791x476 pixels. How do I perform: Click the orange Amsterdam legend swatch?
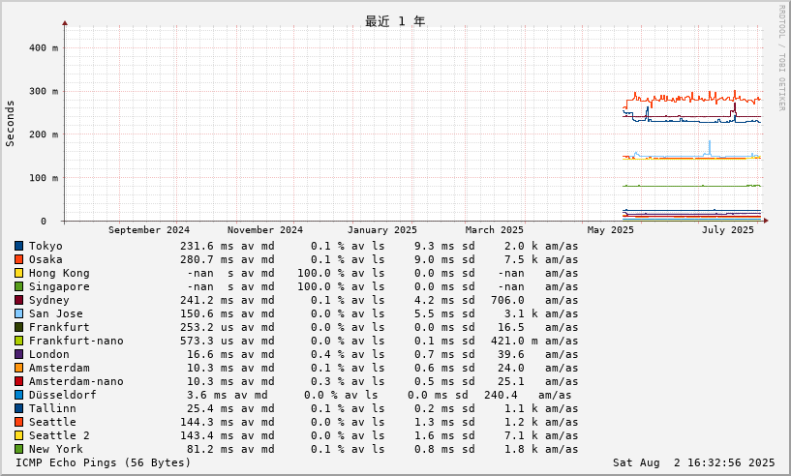coord(18,368)
